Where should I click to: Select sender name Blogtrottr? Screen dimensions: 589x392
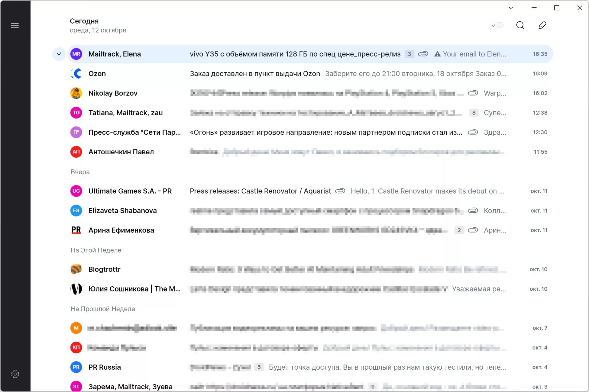(104, 269)
